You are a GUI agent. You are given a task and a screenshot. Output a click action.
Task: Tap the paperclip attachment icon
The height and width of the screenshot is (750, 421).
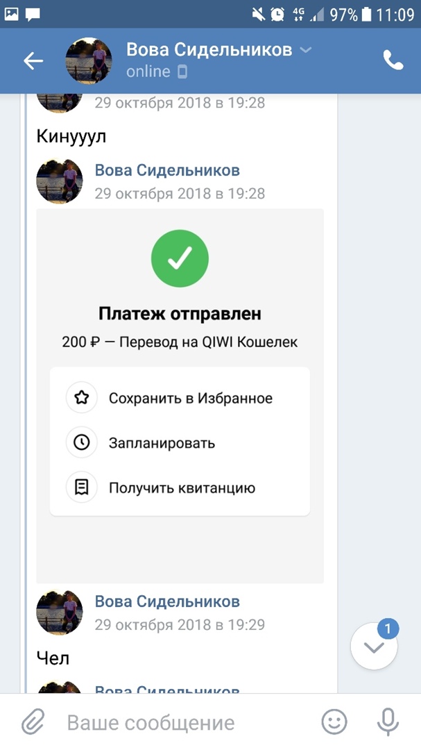32,723
